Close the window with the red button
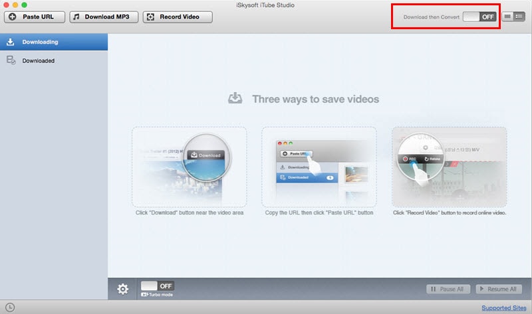Screen dimensions: 532x314 6,5
